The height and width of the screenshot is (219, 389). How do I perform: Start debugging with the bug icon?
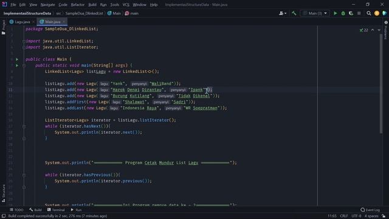343,13
